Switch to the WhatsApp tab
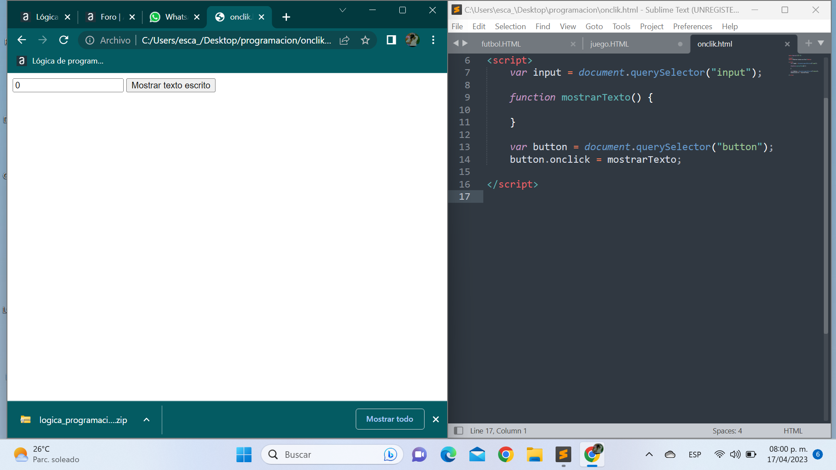 [169, 17]
